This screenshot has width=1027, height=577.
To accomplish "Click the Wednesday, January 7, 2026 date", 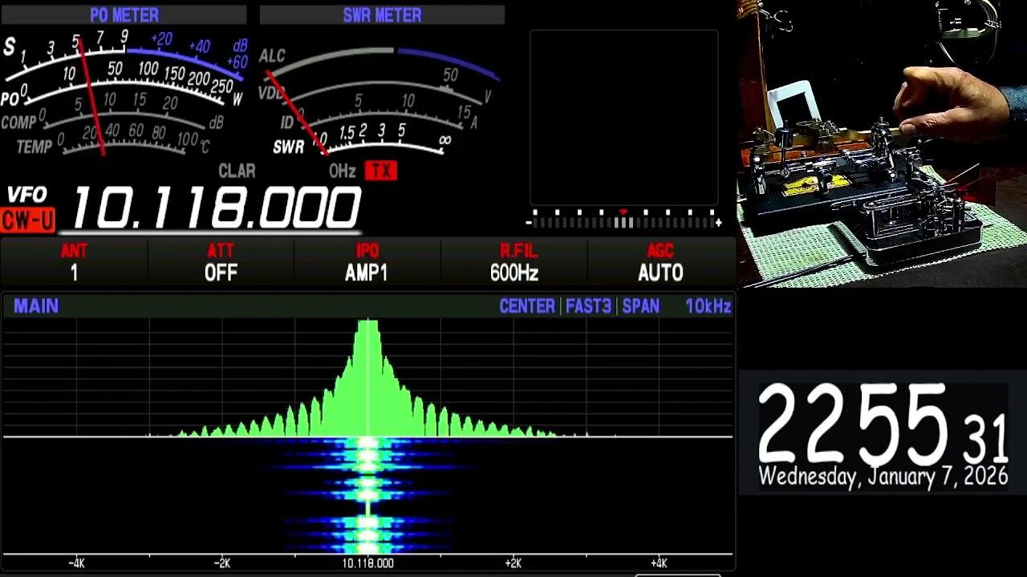I will (883, 477).
